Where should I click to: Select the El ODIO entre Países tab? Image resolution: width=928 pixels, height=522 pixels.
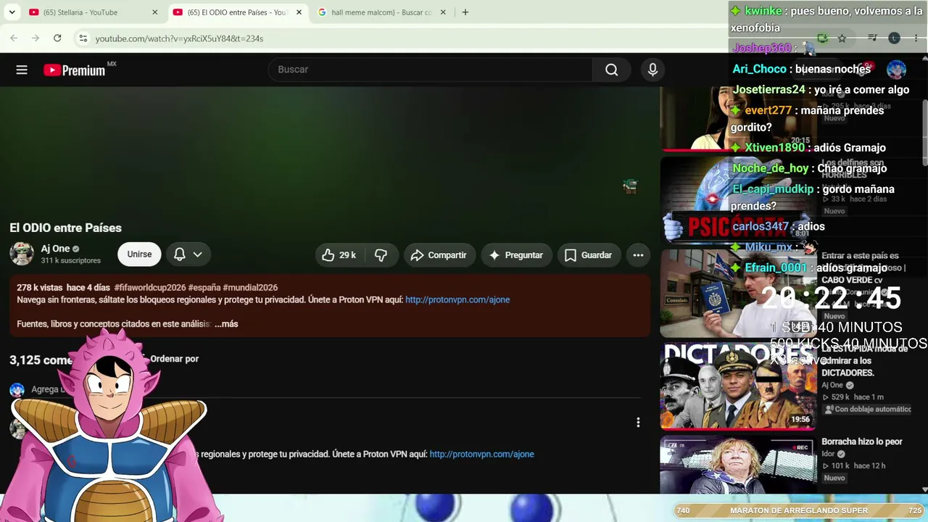point(237,12)
